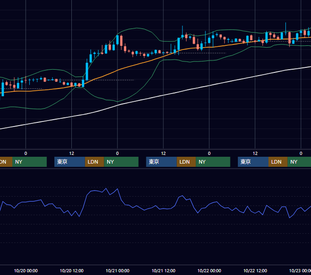
Task: Select the NY session bar spanning 10/21 00:00
Action: click(x=121, y=162)
